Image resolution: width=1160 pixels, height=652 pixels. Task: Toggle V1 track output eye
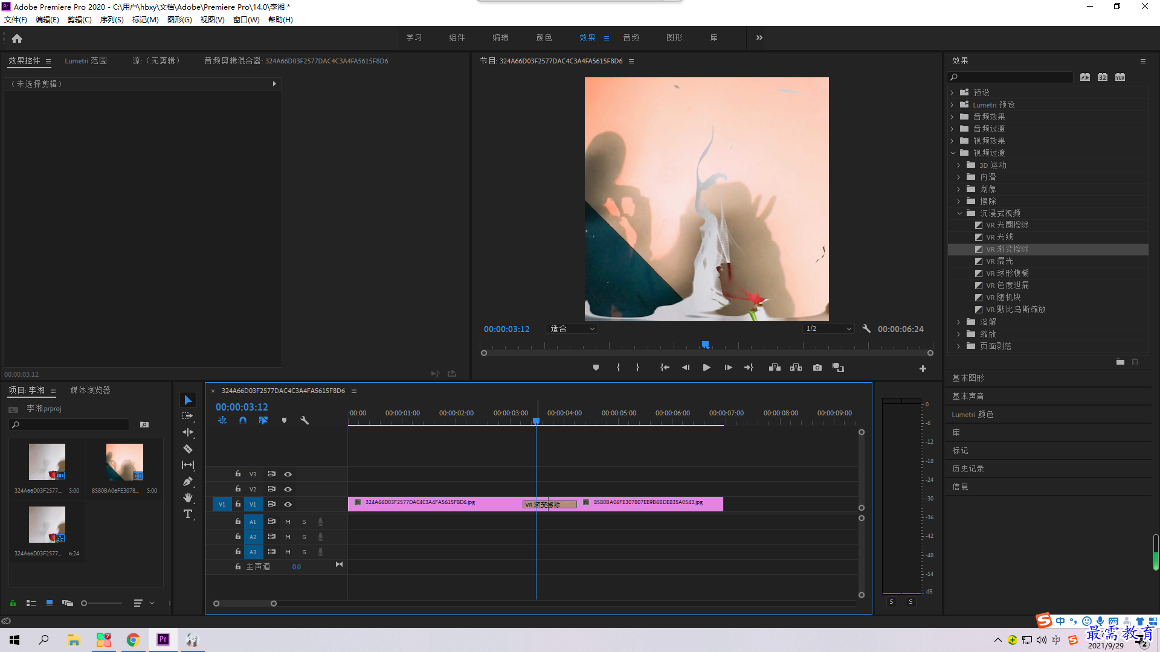(x=288, y=504)
